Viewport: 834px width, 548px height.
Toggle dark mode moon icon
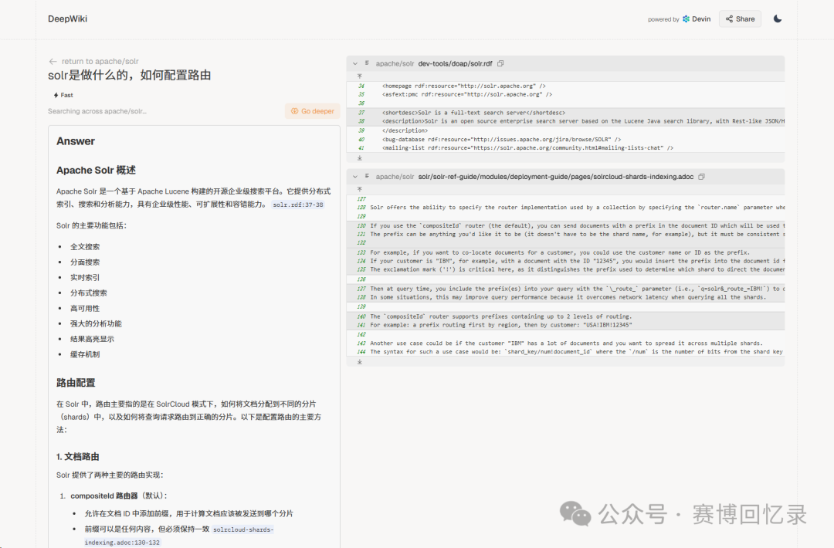(777, 19)
